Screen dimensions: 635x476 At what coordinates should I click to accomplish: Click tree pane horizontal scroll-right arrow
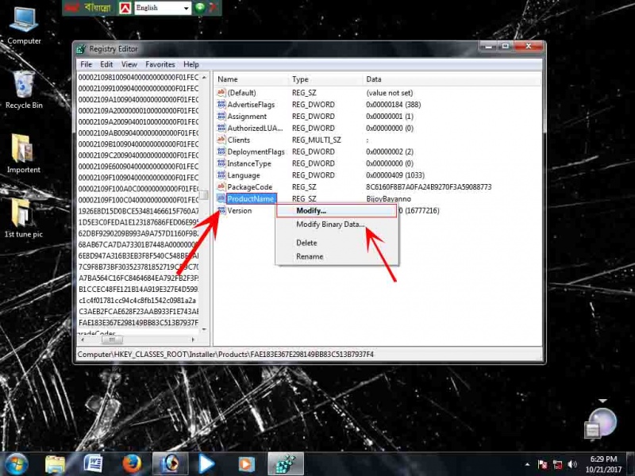point(193,340)
